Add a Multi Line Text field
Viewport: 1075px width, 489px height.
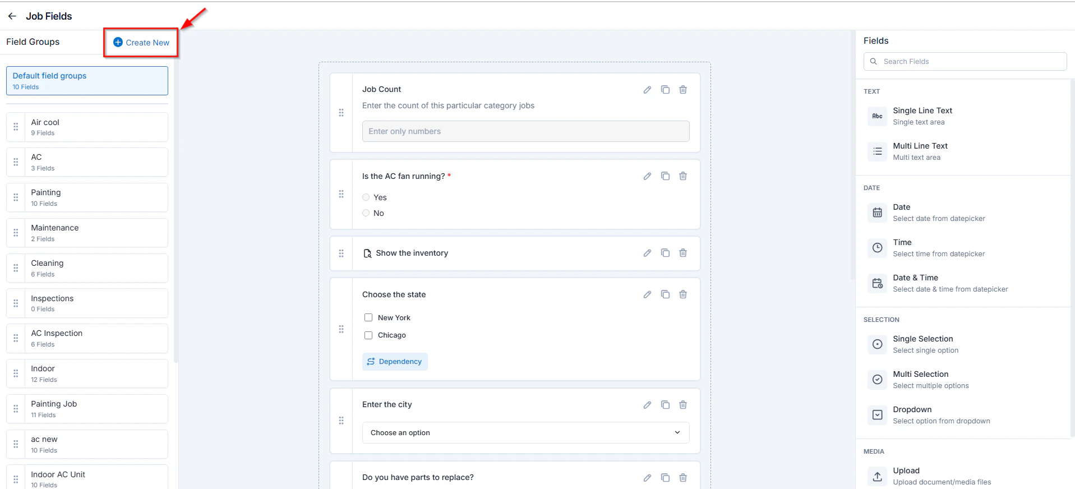tap(964, 151)
